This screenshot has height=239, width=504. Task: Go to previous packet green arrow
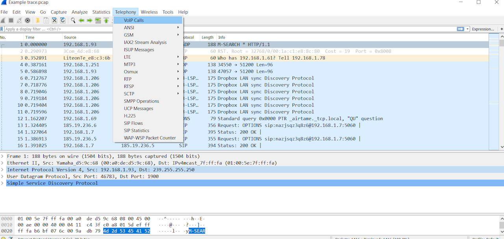(x=82, y=20)
